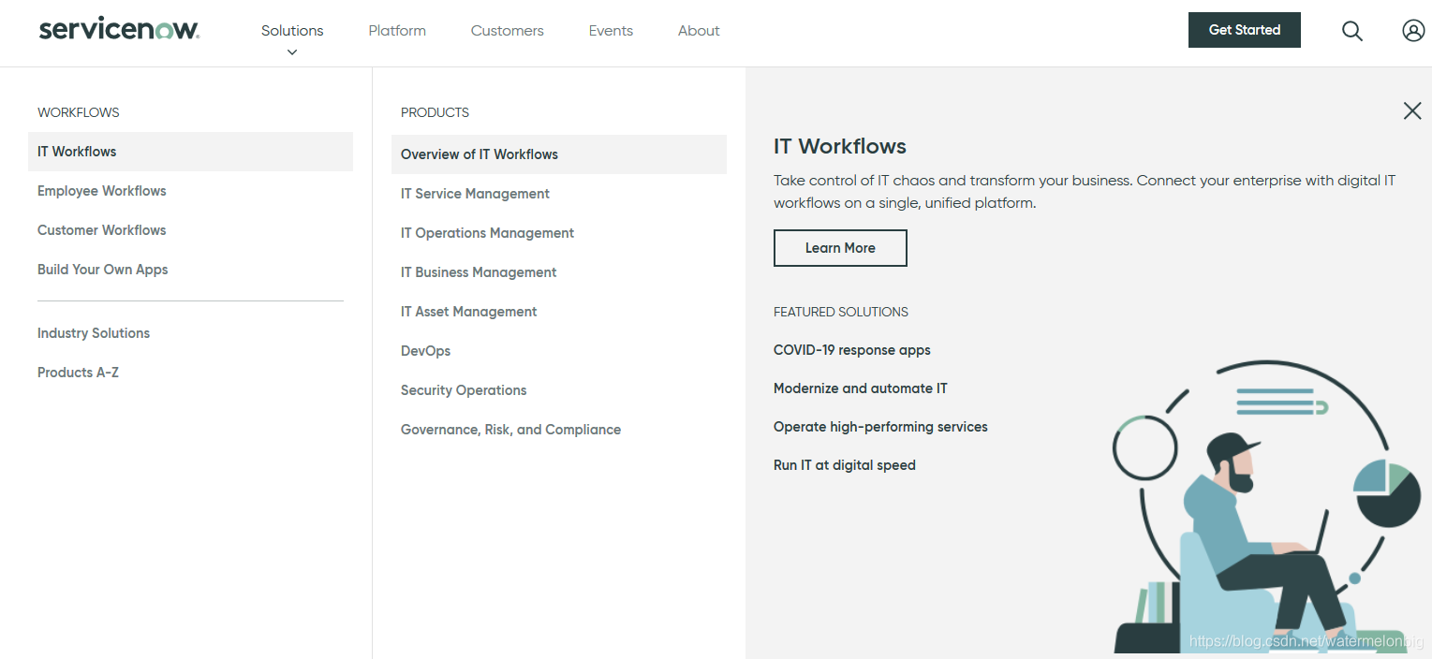The image size is (1432, 659).
Task: Open IT Operations Management product
Action: [487, 233]
